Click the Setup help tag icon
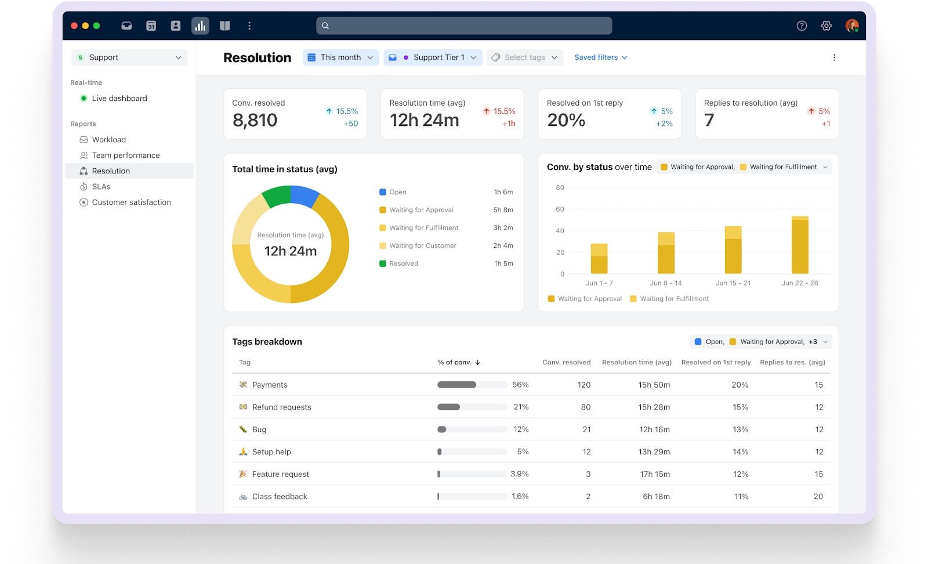Viewport: 928px width, 564px height. coord(243,451)
